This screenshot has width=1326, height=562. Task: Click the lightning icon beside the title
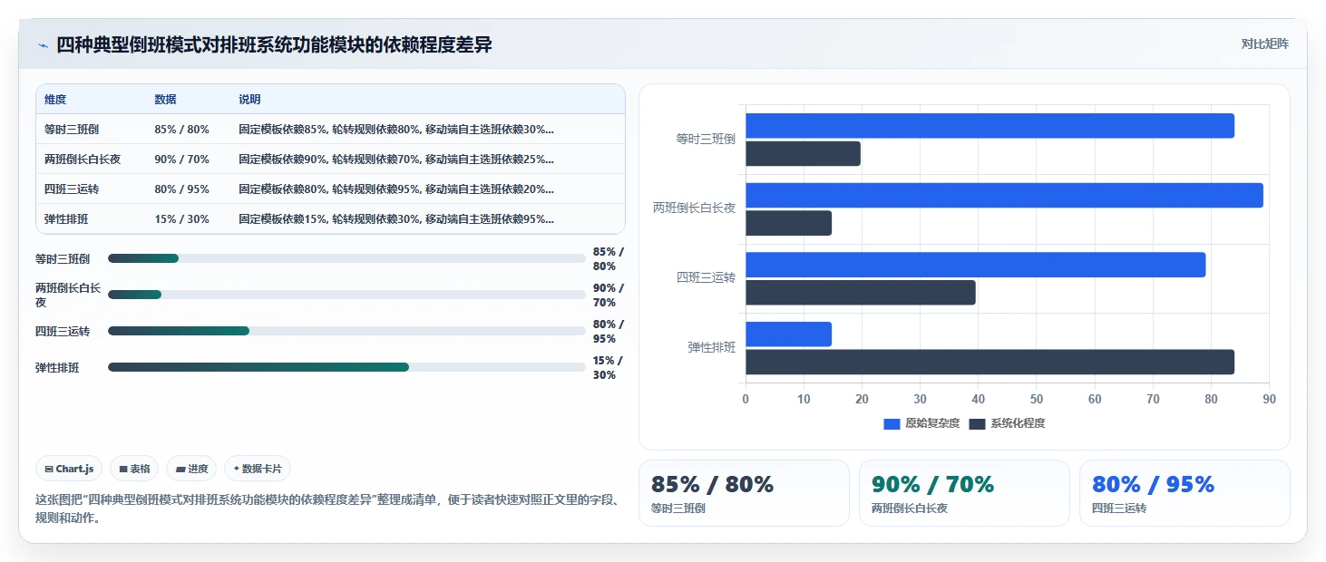click(43, 45)
